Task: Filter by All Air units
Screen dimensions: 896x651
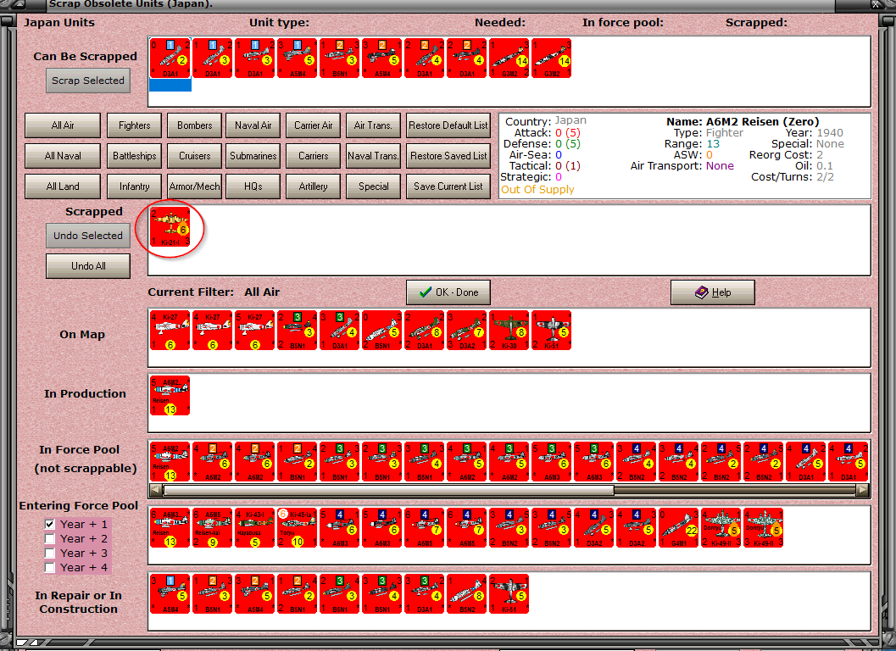Action: 63,125
